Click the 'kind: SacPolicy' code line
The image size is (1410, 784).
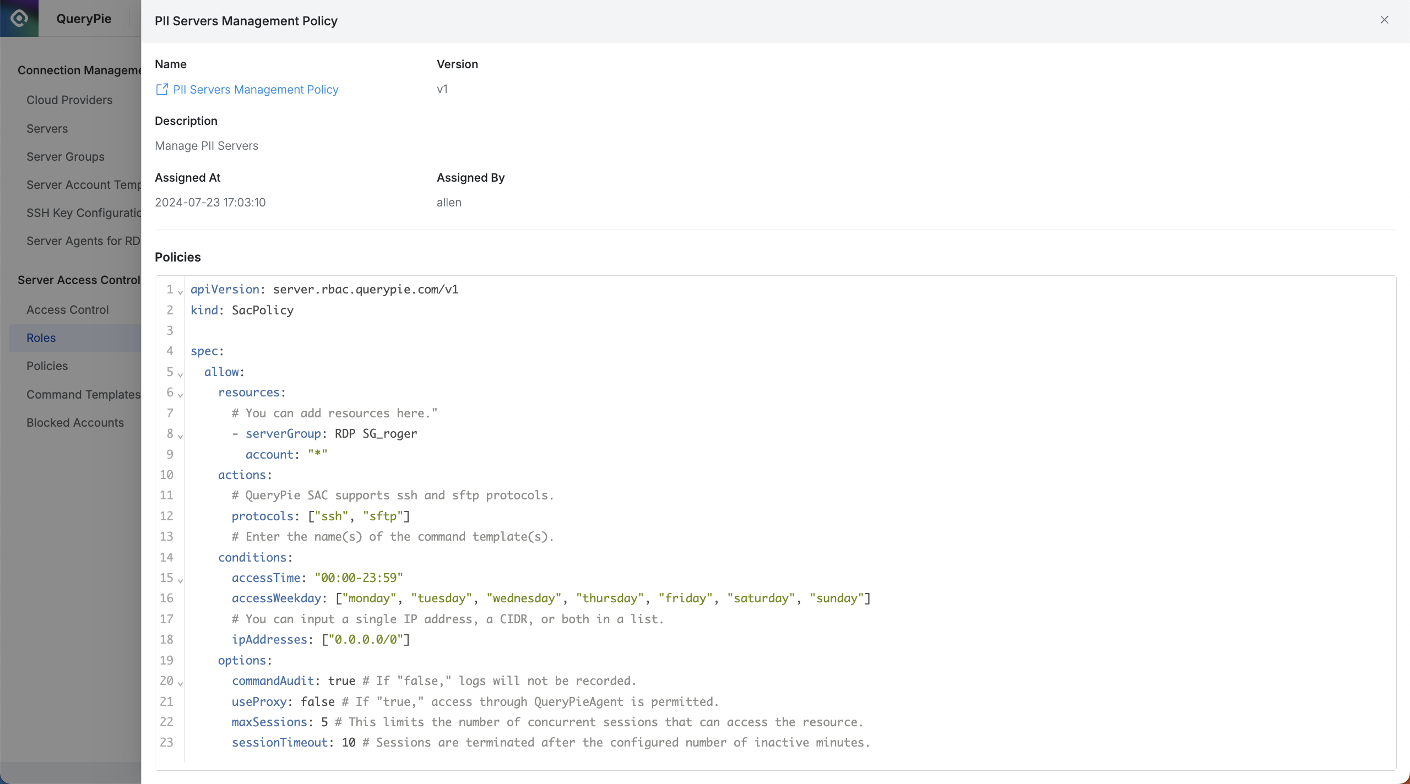pyautogui.click(x=242, y=311)
